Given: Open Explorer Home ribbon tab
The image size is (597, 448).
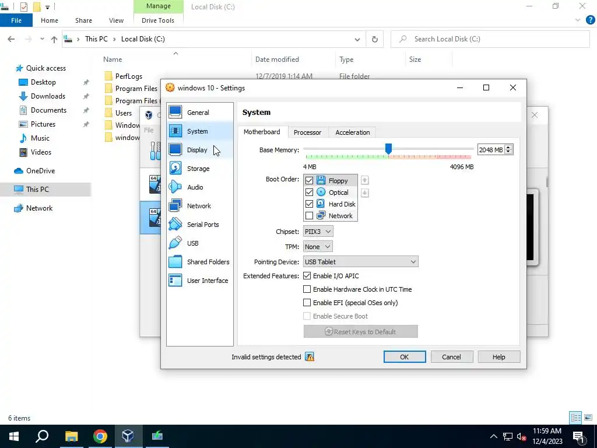Looking at the screenshot, I should pos(50,20).
